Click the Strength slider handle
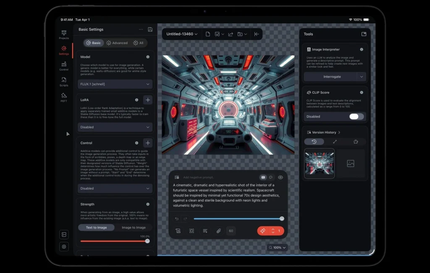 [147, 241]
